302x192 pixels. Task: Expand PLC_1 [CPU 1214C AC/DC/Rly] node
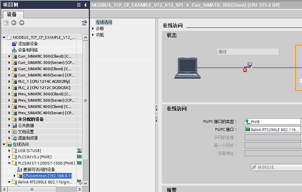(9, 81)
